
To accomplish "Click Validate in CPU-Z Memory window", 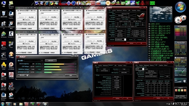I will [x=118, y=98].
